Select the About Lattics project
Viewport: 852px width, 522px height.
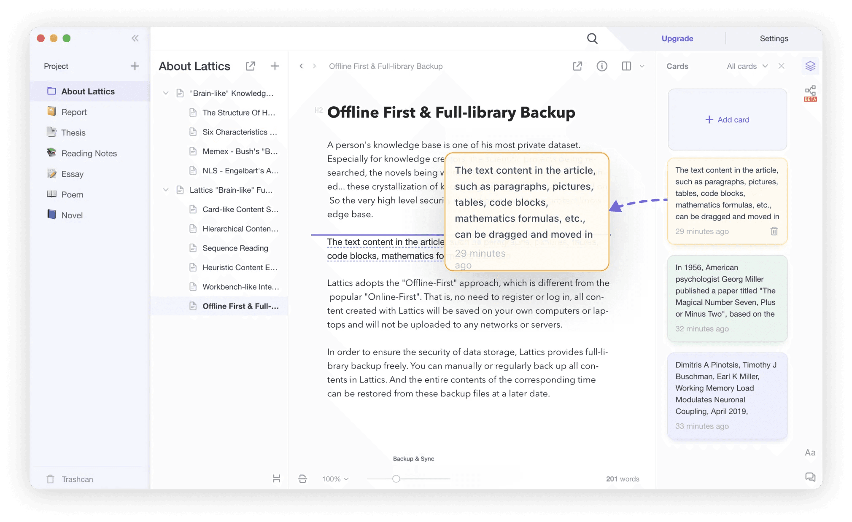[x=90, y=91]
